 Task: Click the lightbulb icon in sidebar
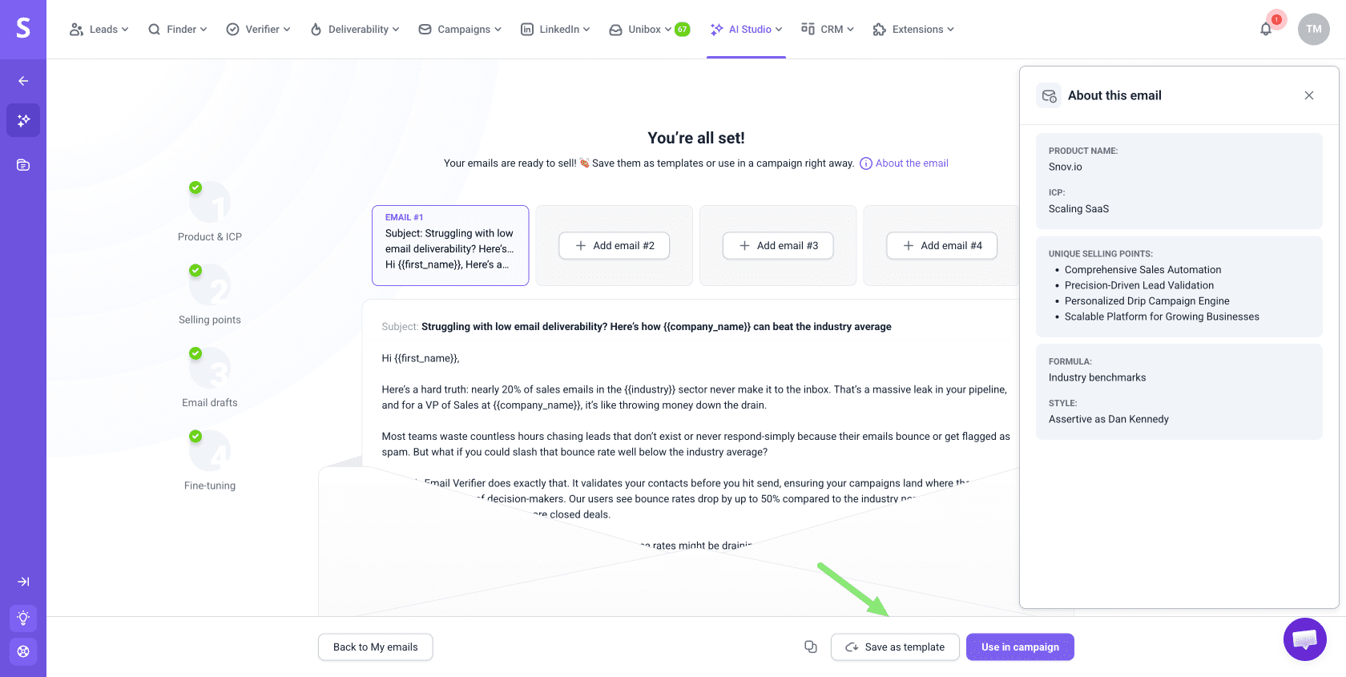(x=23, y=618)
